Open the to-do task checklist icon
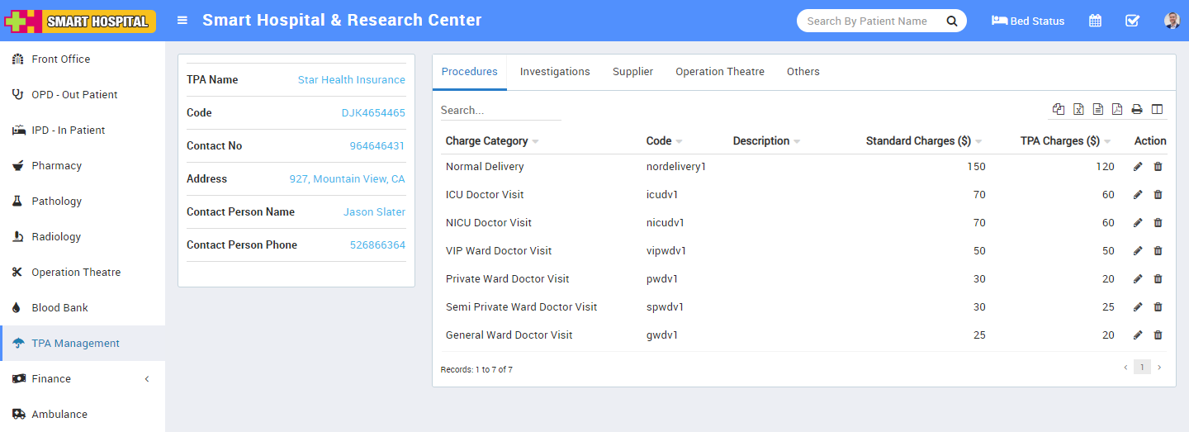This screenshot has width=1189, height=432. tap(1132, 21)
